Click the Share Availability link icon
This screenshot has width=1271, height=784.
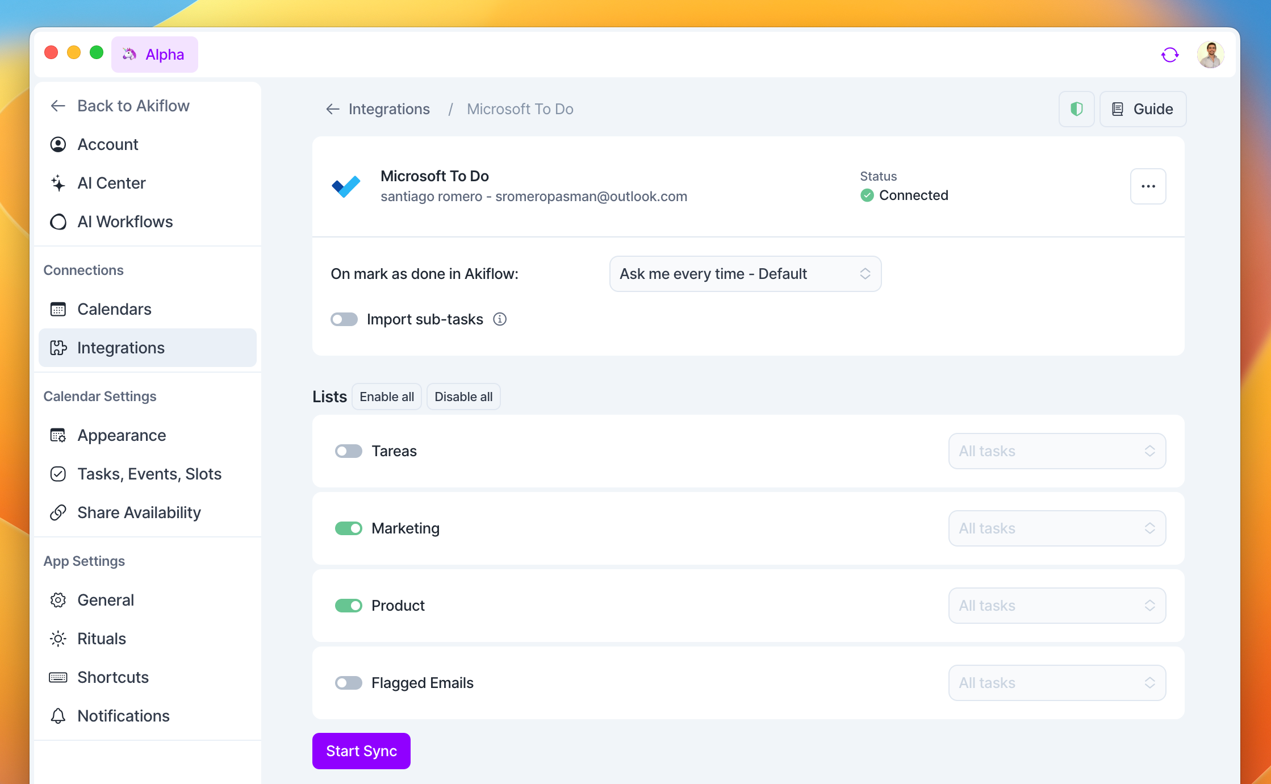[58, 512]
